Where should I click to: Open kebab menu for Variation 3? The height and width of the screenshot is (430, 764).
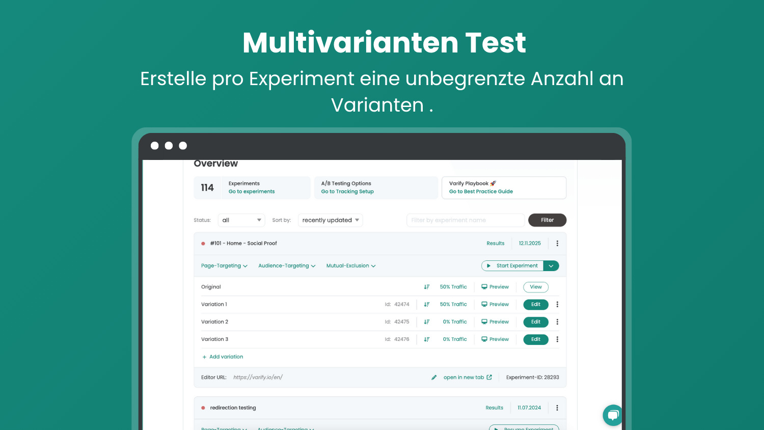coord(557,339)
